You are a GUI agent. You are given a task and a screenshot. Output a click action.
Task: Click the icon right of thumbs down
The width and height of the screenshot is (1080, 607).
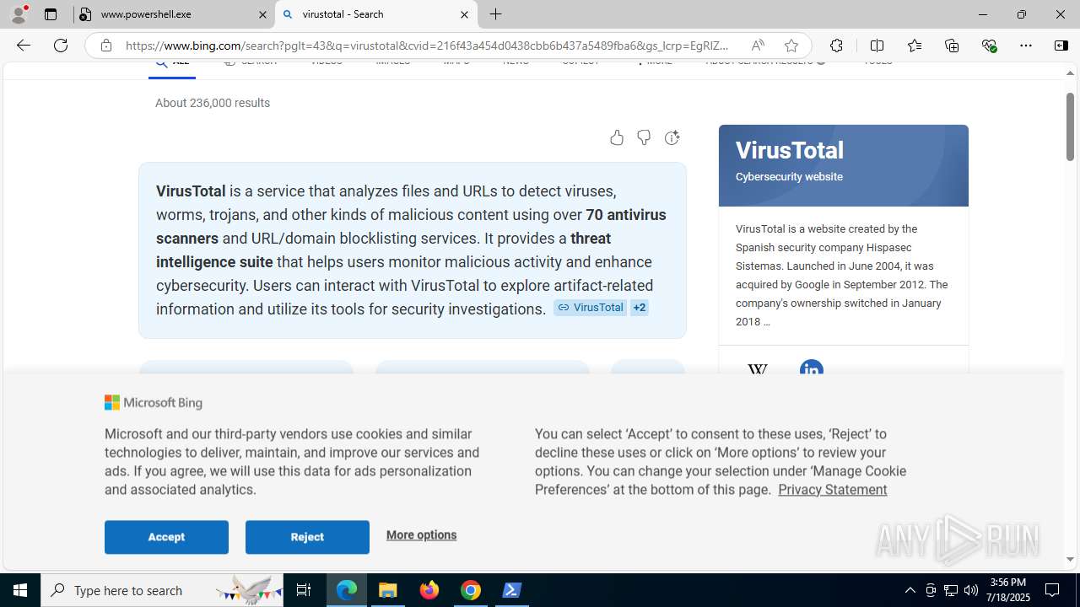pos(672,137)
